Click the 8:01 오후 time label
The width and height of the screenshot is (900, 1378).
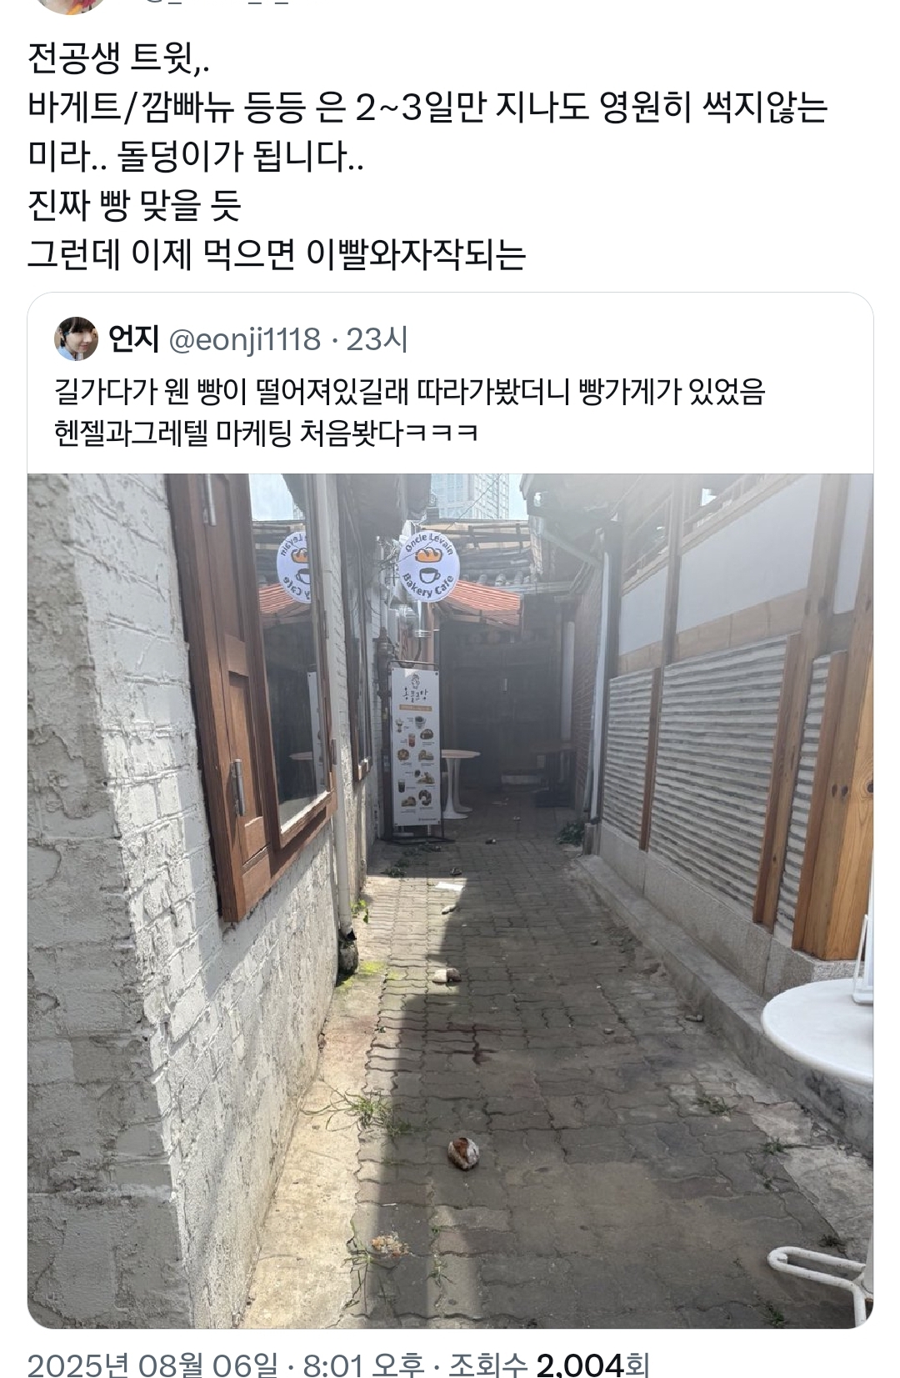[363, 1365]
